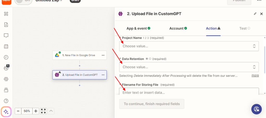Open the help question mark icon

click(6, 101)
